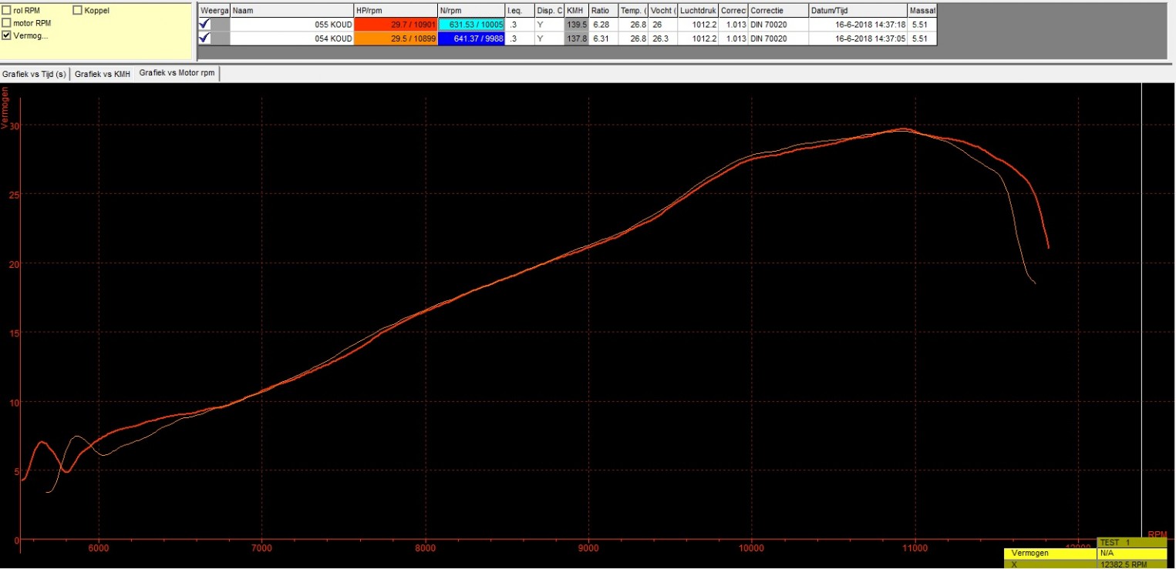Click the 12382.5 RPM cursor readout
Image resolution: width=1176 pixels, height=569 pixels.
click(x=1132, y=564)
